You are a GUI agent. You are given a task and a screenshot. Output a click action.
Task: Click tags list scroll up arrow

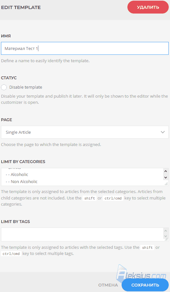pyautogui.click(x=165, y=231)
